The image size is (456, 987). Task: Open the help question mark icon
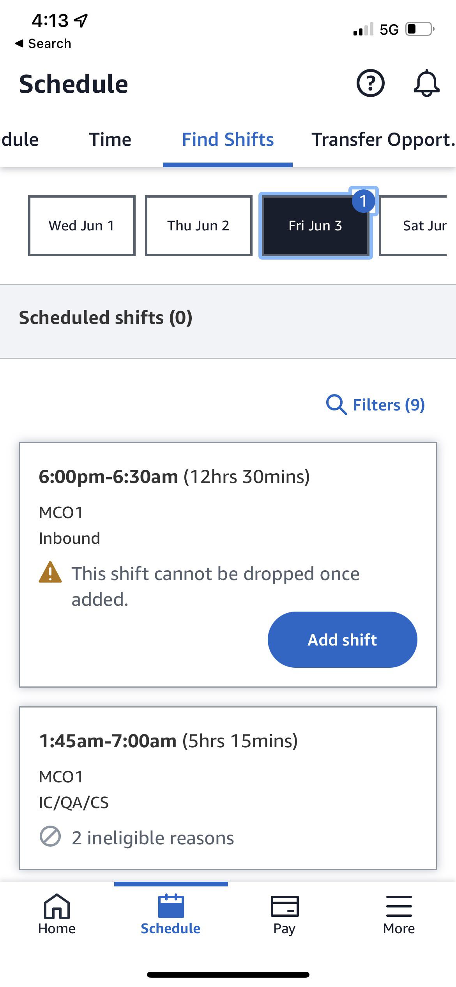pos(371,83)
